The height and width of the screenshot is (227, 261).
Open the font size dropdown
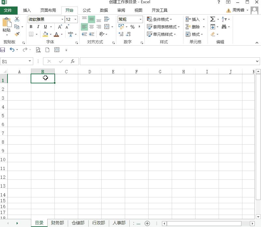(x=75, y=20)
